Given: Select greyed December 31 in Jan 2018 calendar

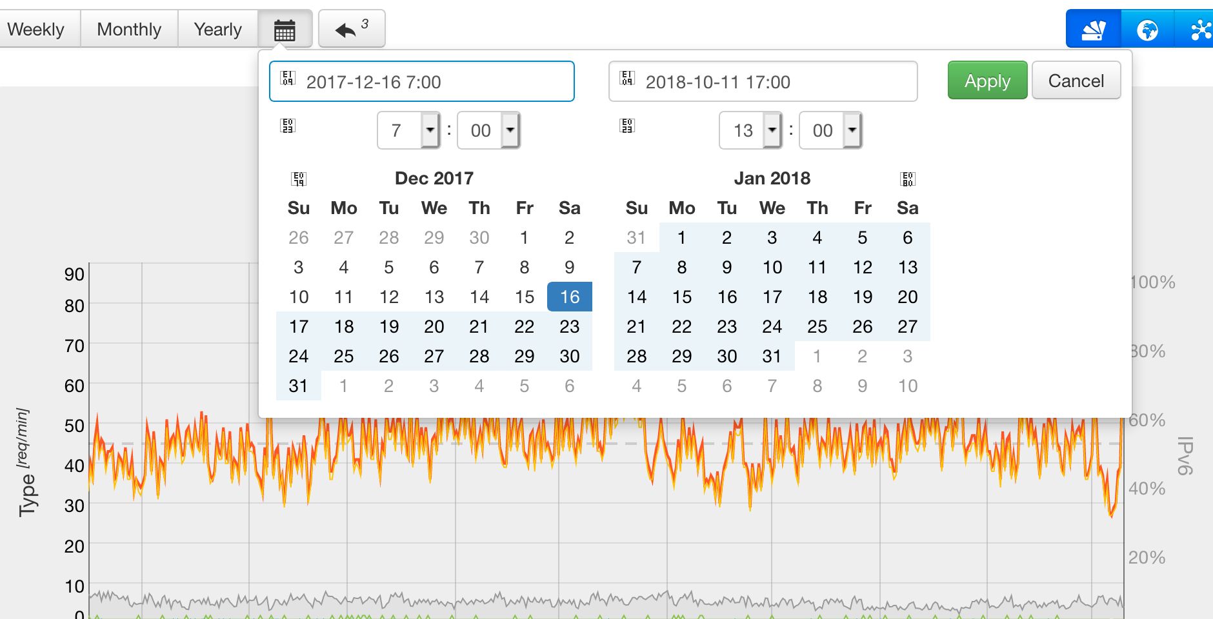Looking at the screenshot, I should click(x=637, y=237).
